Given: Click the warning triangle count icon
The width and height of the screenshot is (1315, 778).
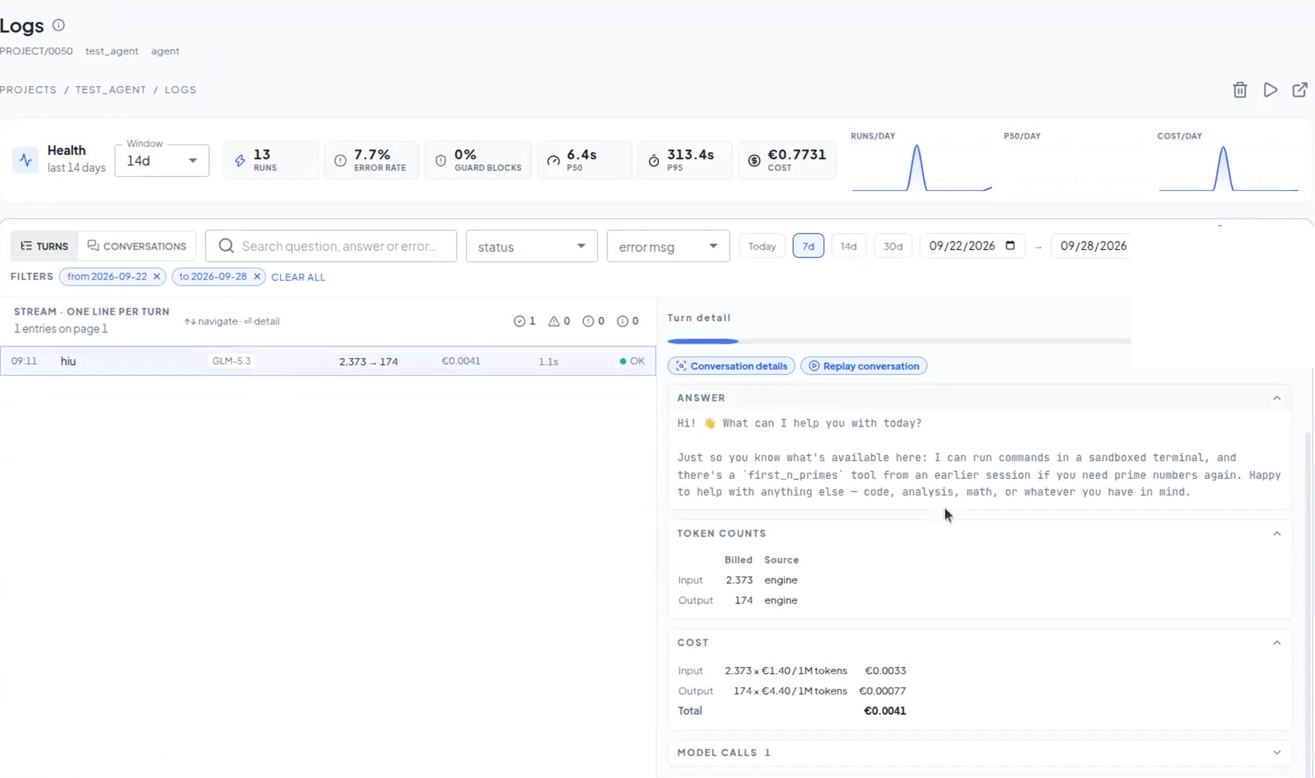Looking at the screenshot, I should 554,321.
